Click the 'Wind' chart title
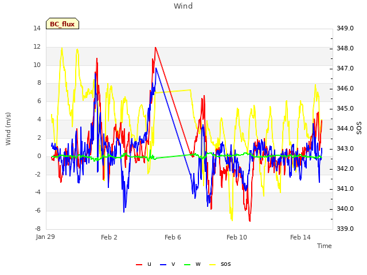Image resolution: width=367 pixels, height=275 pixels. [183, 6]
